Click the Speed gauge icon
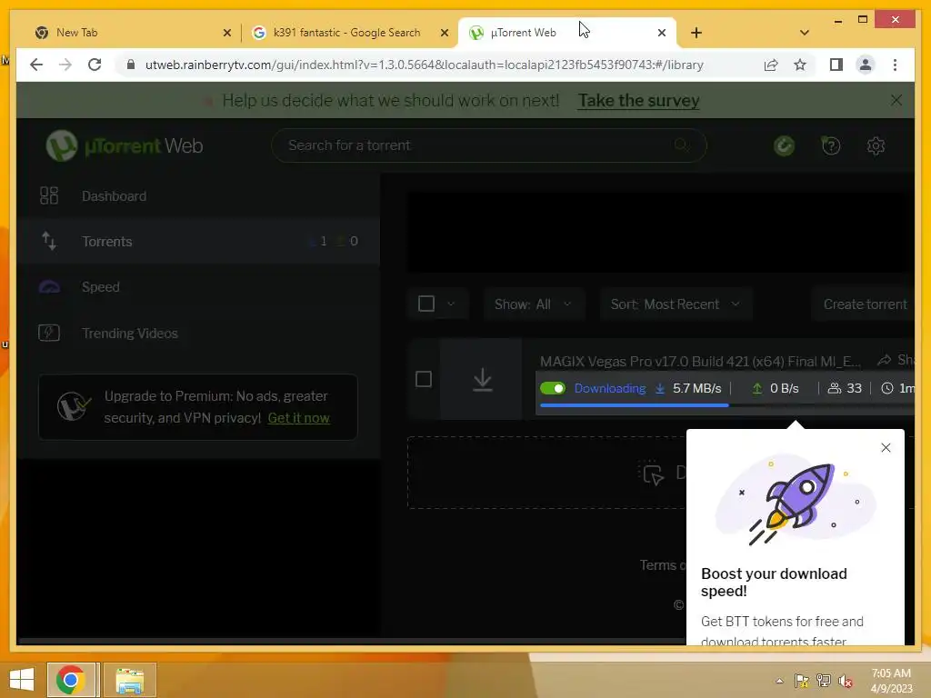 49,287
